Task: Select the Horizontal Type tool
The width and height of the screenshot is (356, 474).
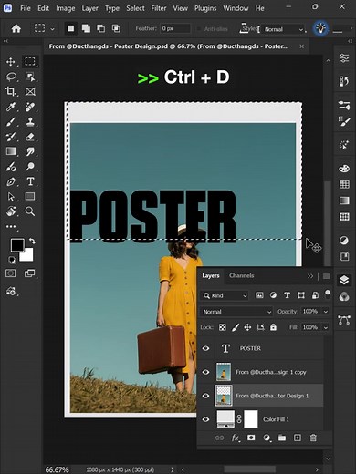Action: [x=30, y=181]
